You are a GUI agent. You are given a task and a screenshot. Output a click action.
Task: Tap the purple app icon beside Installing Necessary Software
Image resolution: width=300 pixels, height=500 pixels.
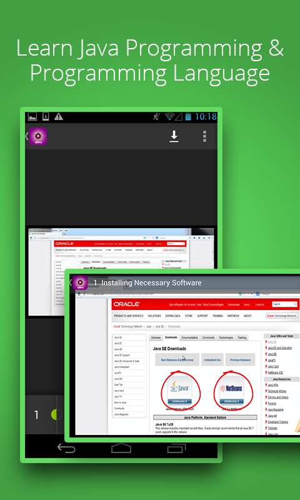[x=80, y=282]
